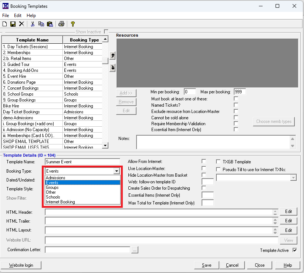Click the Delete X toolbar icon
The width and height of the screenshot is (304, 273).
(x=21, y=24)
